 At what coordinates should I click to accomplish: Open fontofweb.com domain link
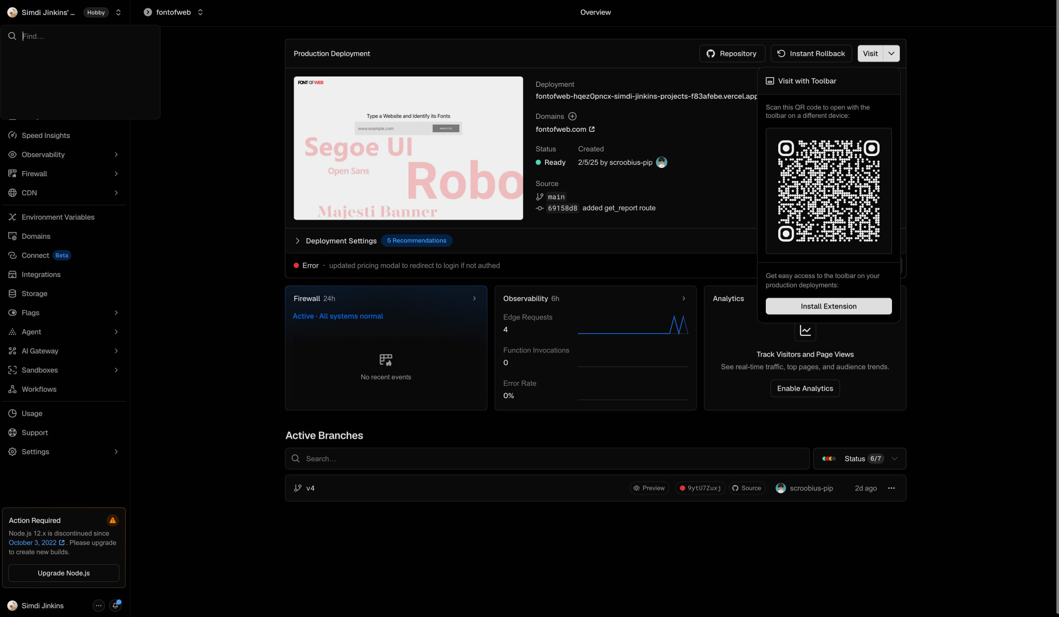tap(565, 129)
